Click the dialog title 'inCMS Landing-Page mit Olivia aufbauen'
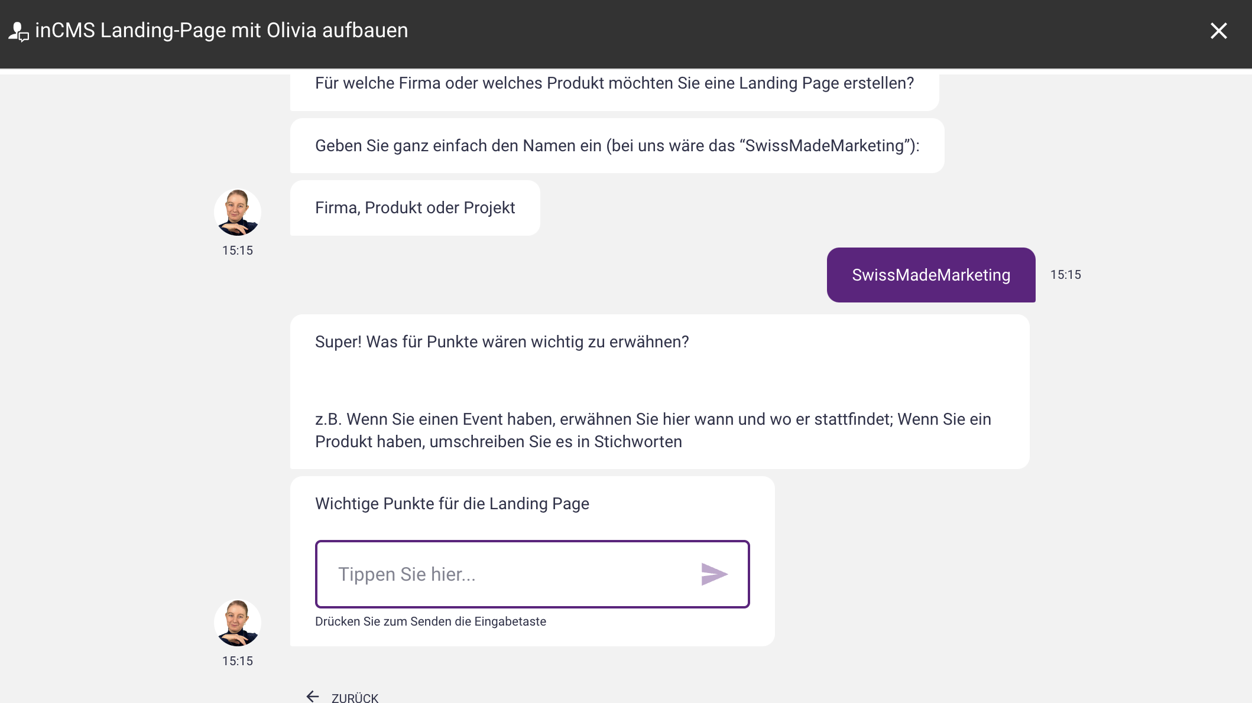This screenshot has height=703, width=1252. coord(222,31)
